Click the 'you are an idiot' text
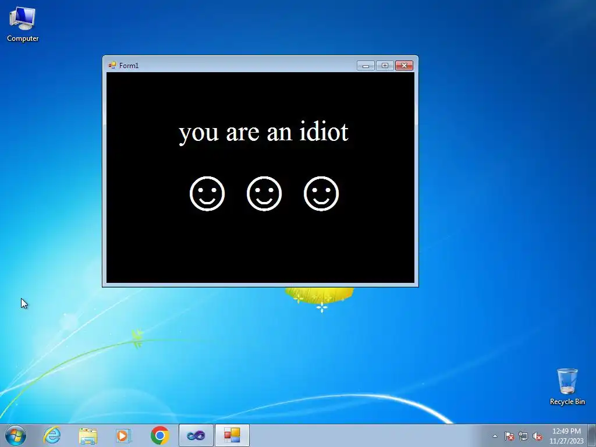 [x=264, y=132]
